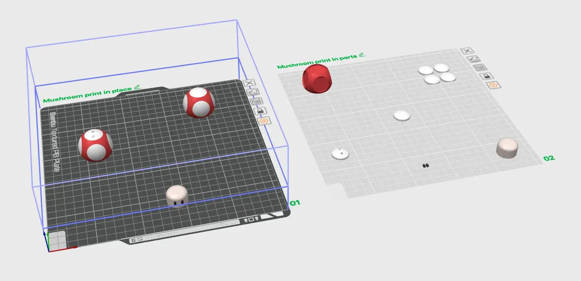
Task: Select plate number 02 label
Action: pos(549,158)
